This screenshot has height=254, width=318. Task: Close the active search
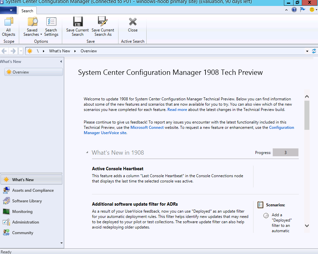[x=133, y=25]
